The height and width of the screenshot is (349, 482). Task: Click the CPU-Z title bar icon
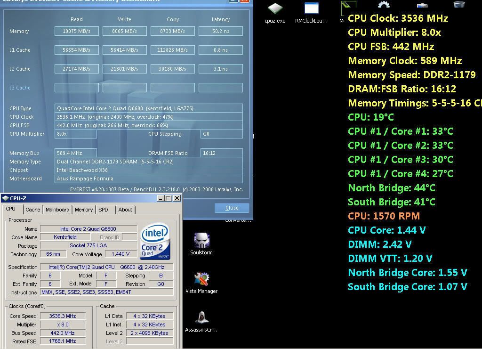tap(6, 198)
